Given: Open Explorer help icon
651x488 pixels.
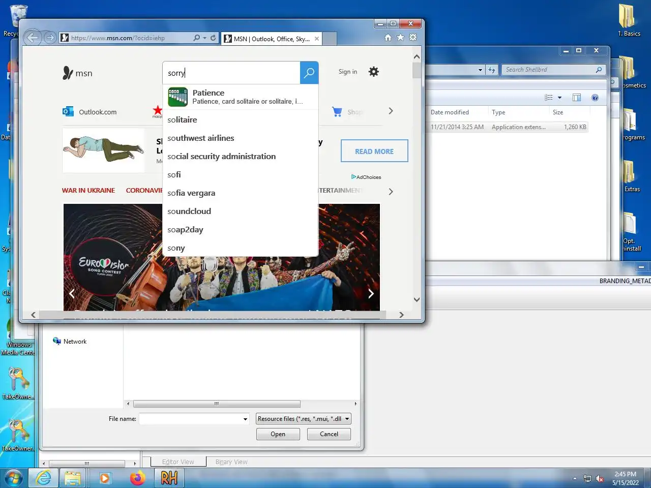Looking at the screenshot, I should [x=595, y=98].
